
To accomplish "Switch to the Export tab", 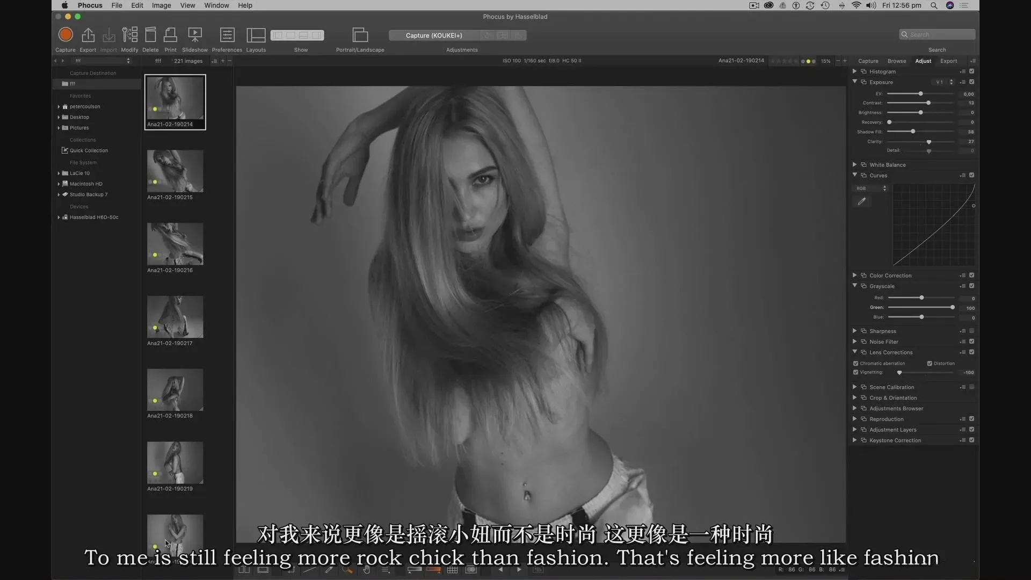I will pos(948,61).
